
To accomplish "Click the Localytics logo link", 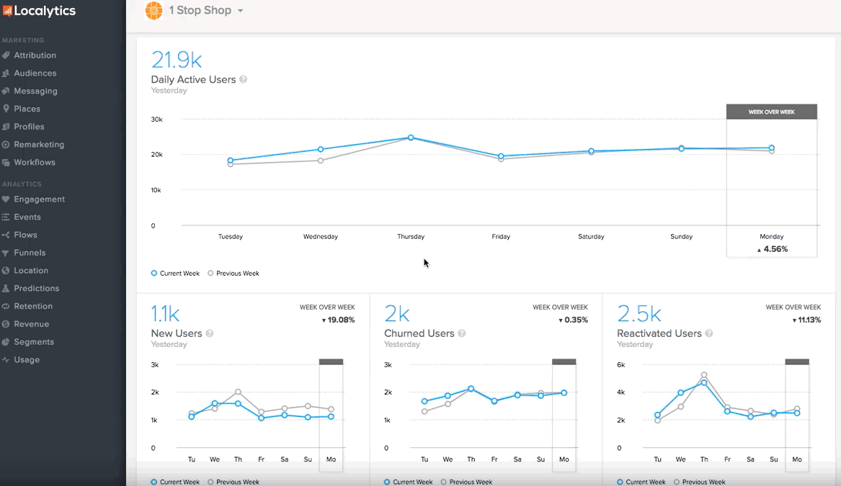I will pos(40,12).
